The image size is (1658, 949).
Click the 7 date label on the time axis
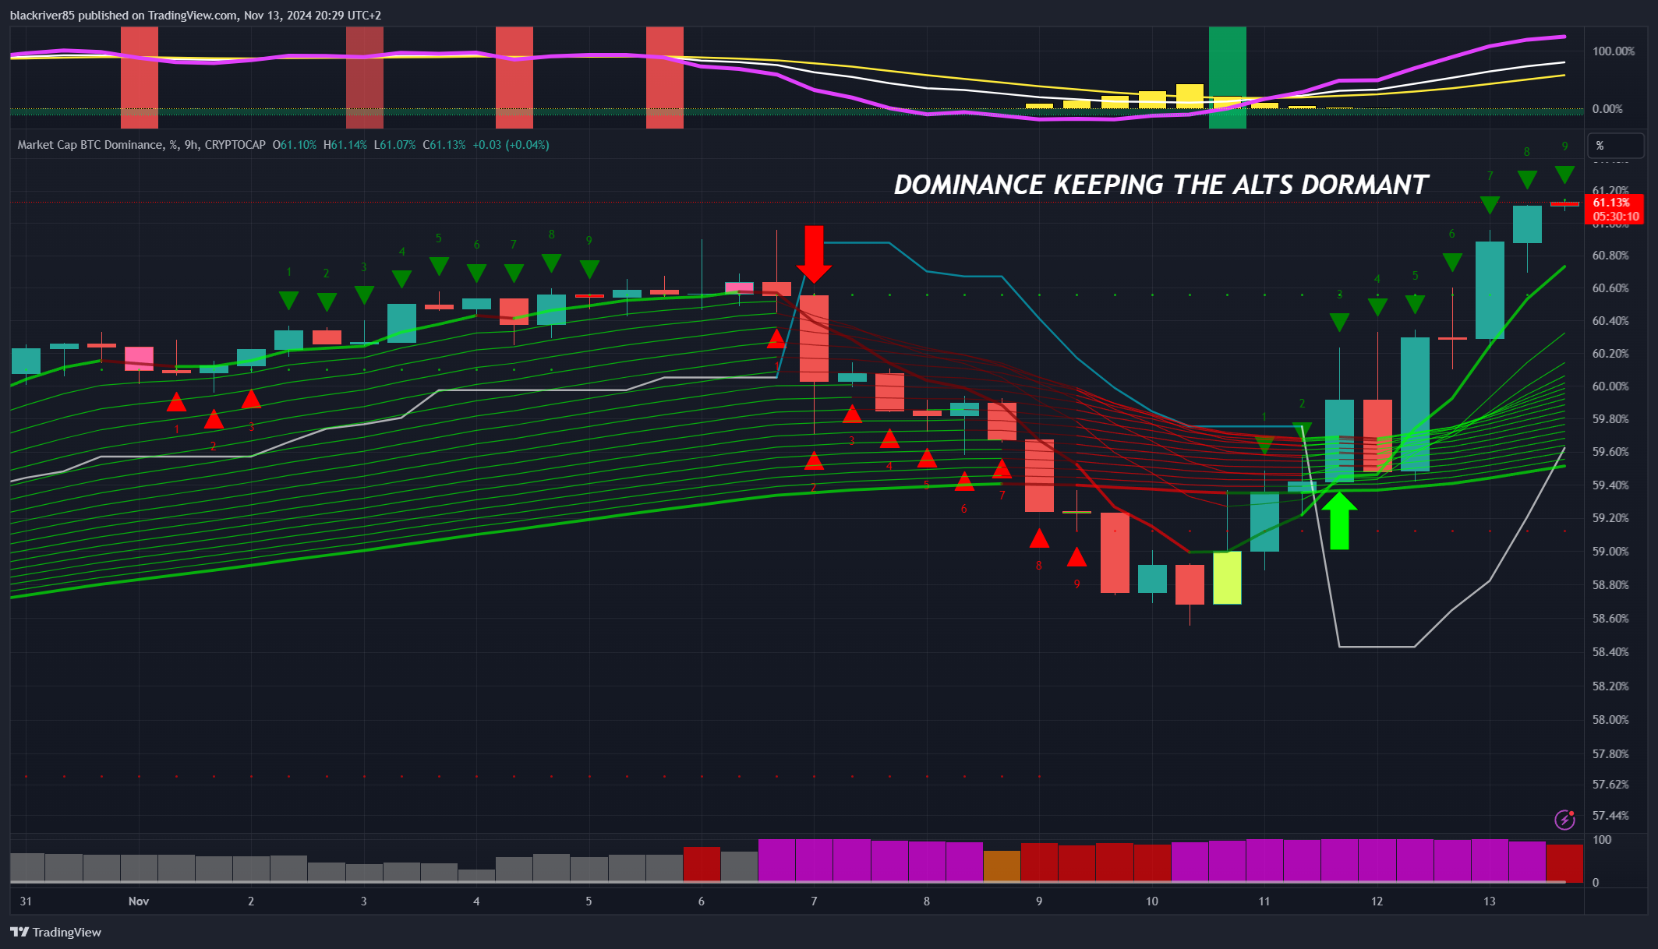click(x=814, y=901)
